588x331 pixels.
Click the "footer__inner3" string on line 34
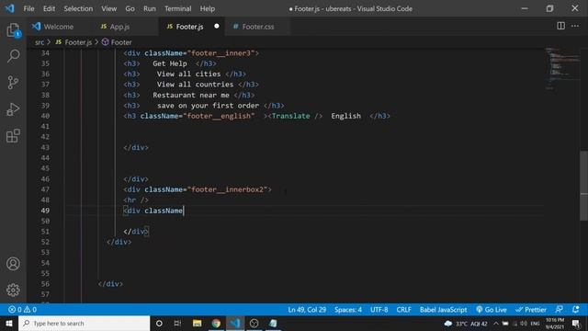tap(220, 53)
